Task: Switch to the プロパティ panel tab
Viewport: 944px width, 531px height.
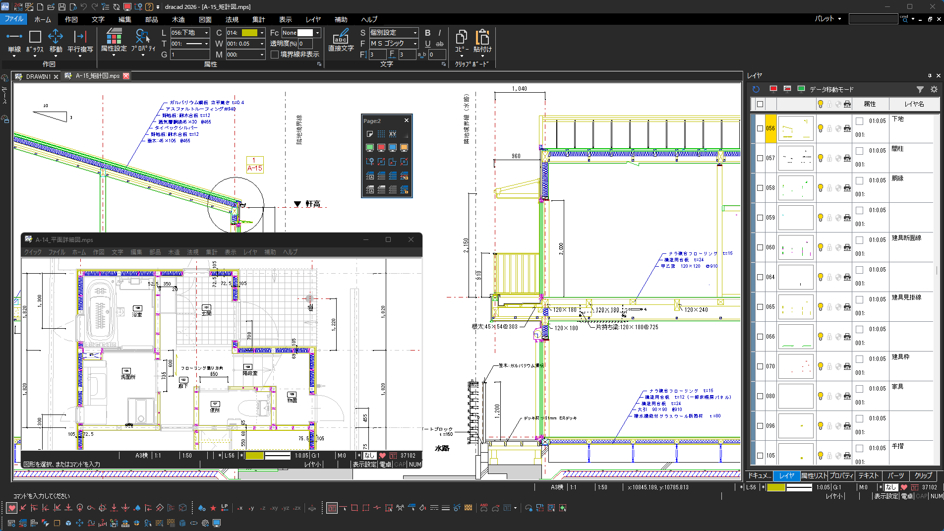Action: [x=841, y=475]
